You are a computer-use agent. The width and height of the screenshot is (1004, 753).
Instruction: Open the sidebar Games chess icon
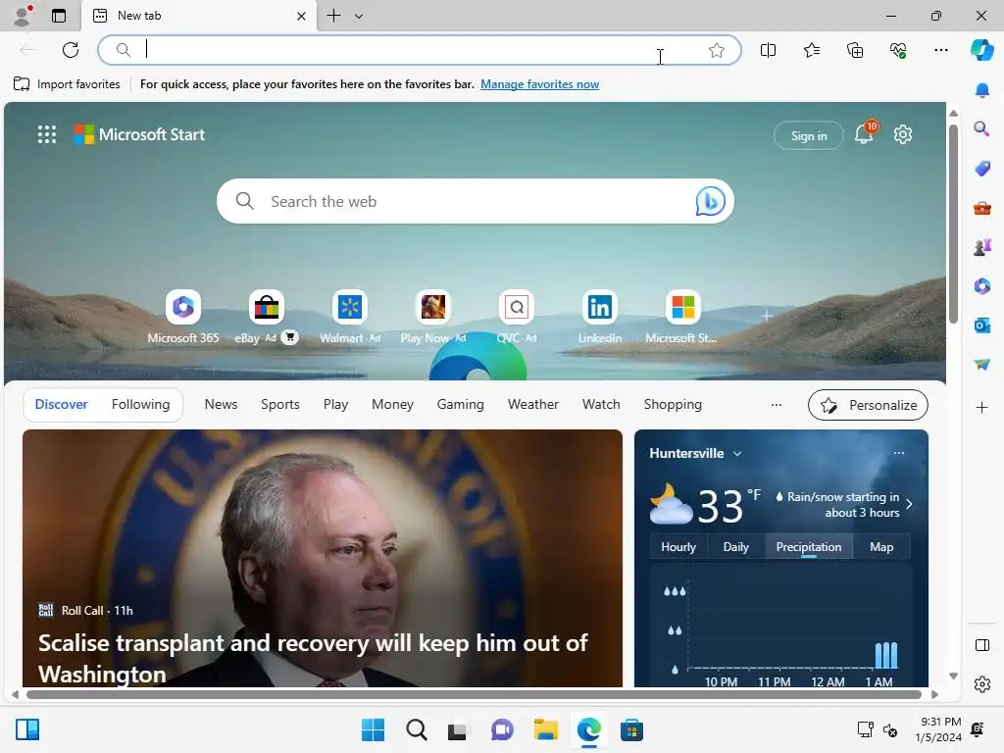(x=981, y=246)
